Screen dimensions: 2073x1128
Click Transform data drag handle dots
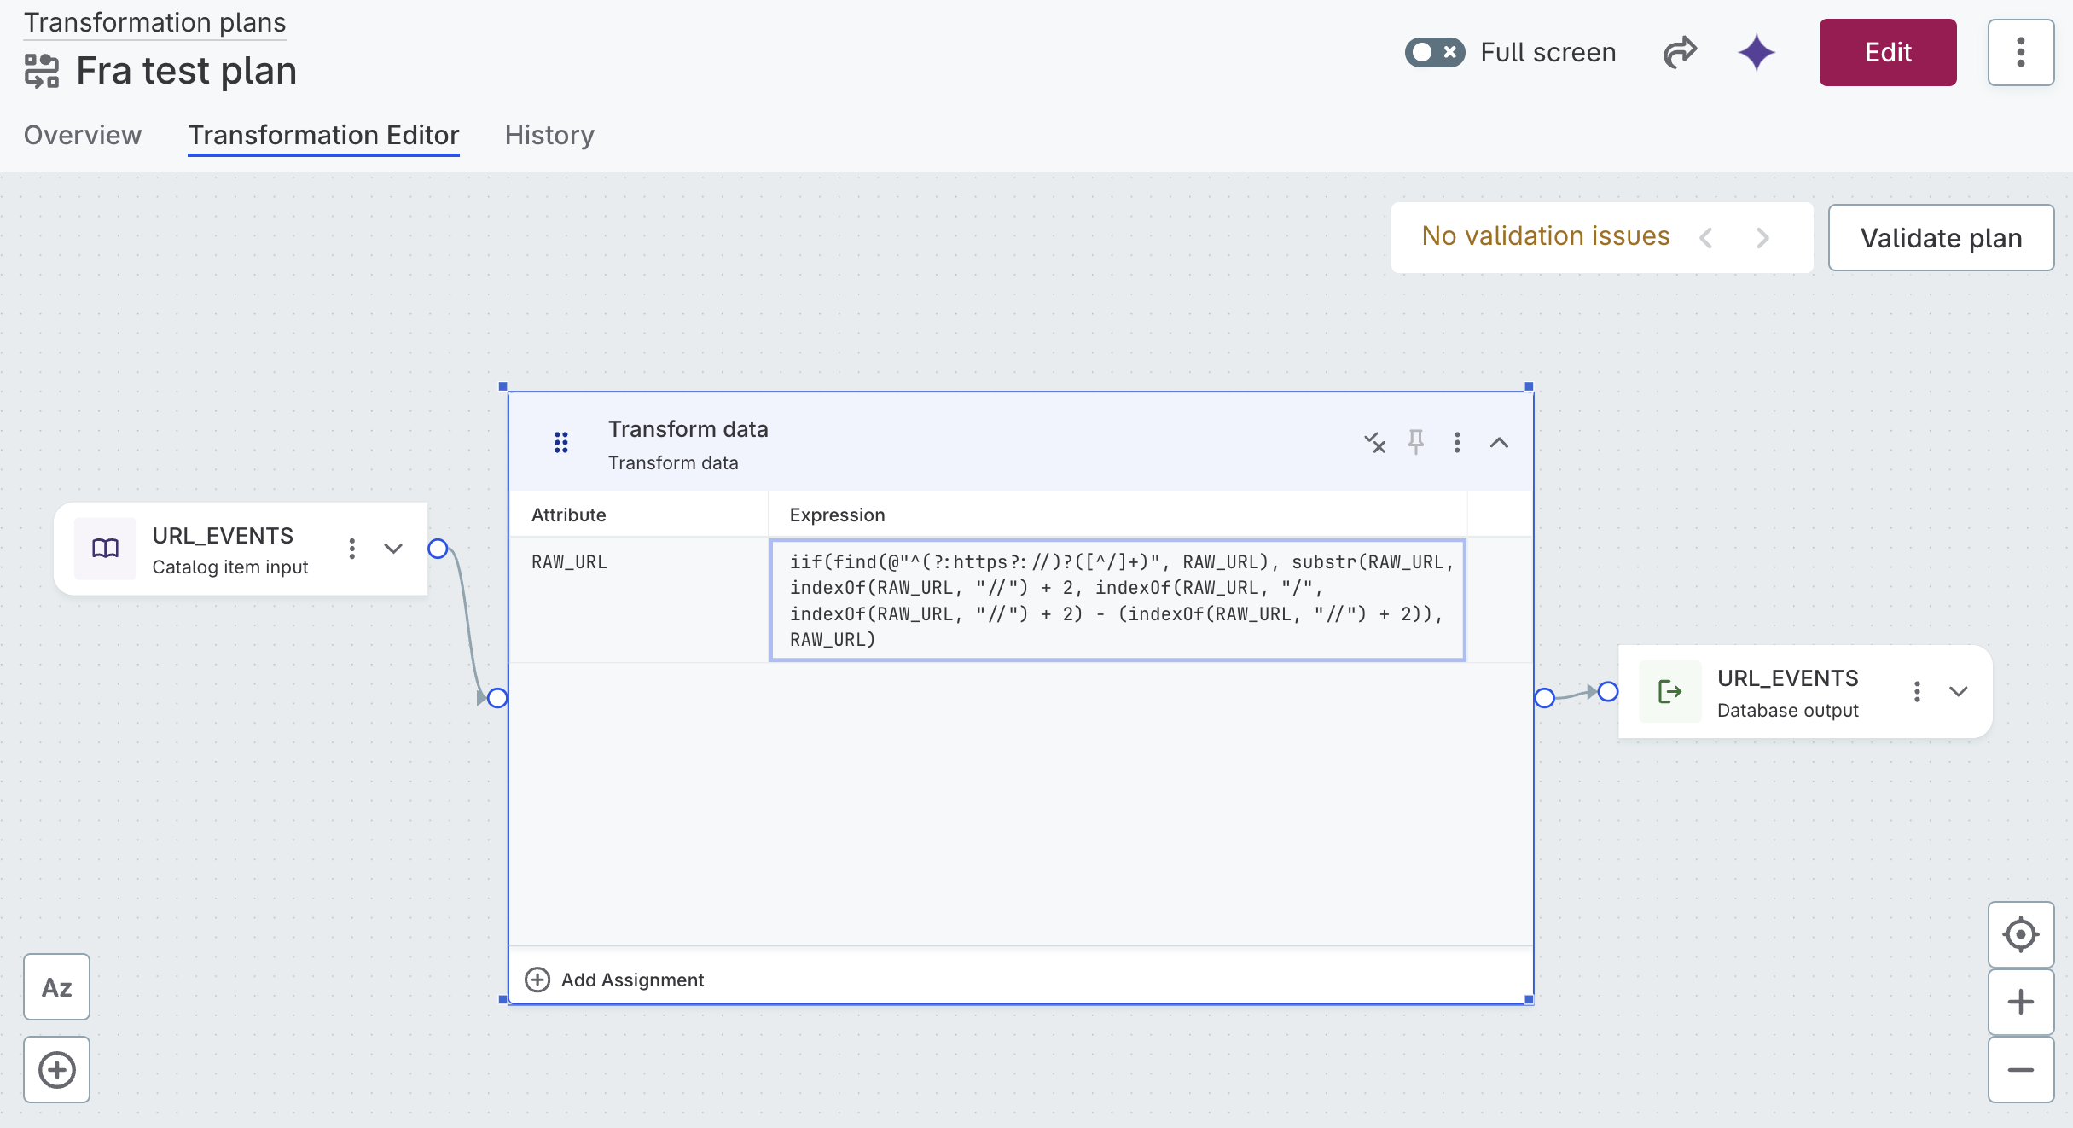[x=560, y=442]
